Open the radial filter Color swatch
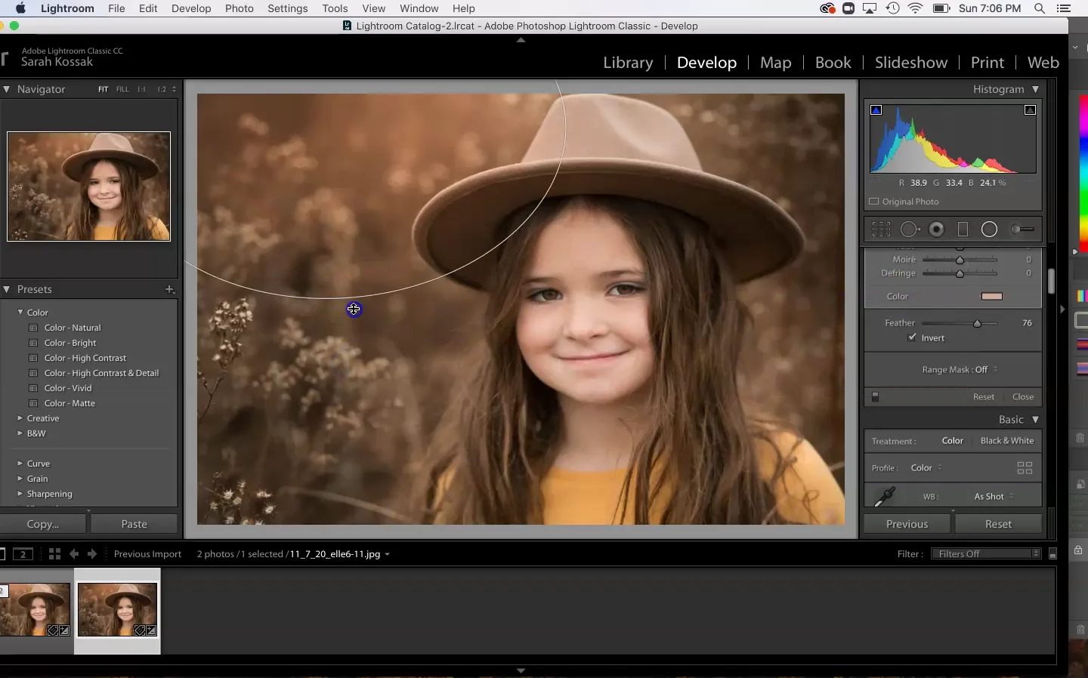This screenshot has height=678, width=1088. (x=992, y=297)
